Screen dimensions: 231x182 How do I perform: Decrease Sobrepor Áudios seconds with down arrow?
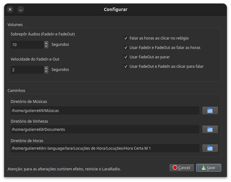tap(46, 46)
